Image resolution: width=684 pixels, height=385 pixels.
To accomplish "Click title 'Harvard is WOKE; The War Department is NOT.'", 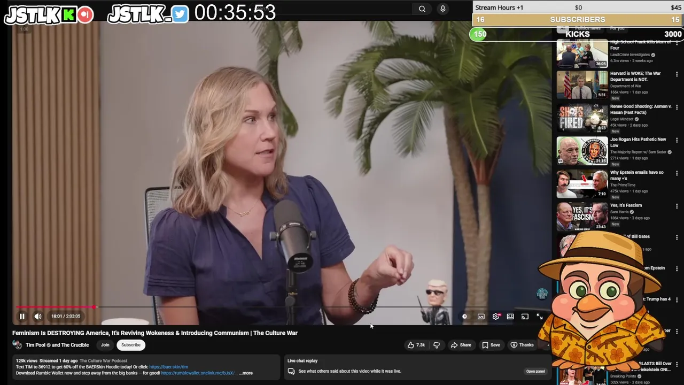I will [x=635, y=76].
